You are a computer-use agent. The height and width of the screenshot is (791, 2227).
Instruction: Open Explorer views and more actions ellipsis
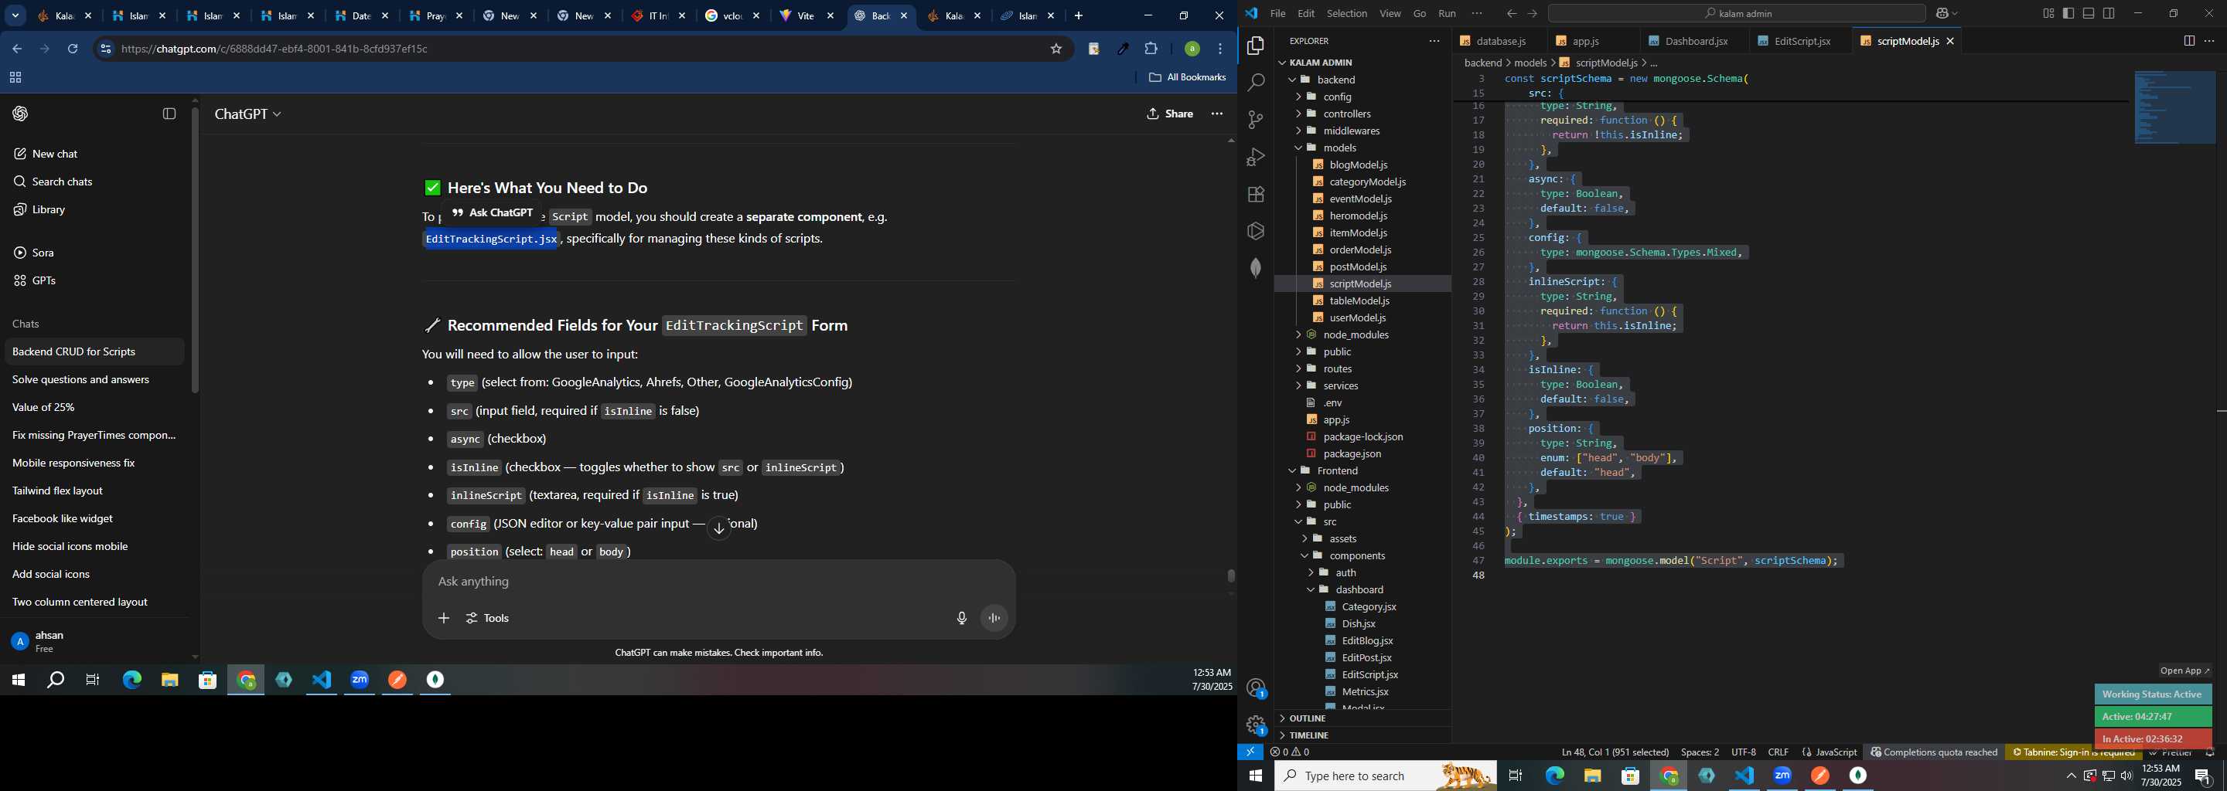click(x=1434, y=42)
